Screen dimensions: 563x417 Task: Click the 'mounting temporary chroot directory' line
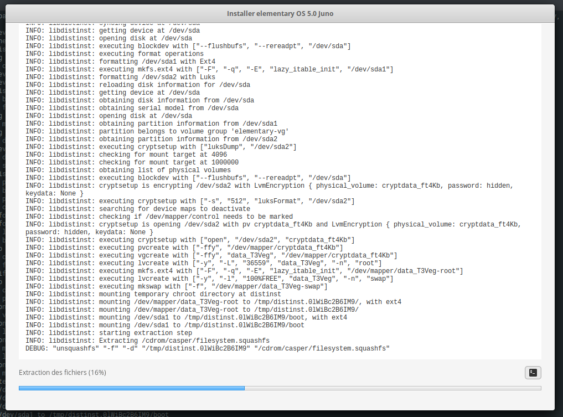tap(153, 294)
